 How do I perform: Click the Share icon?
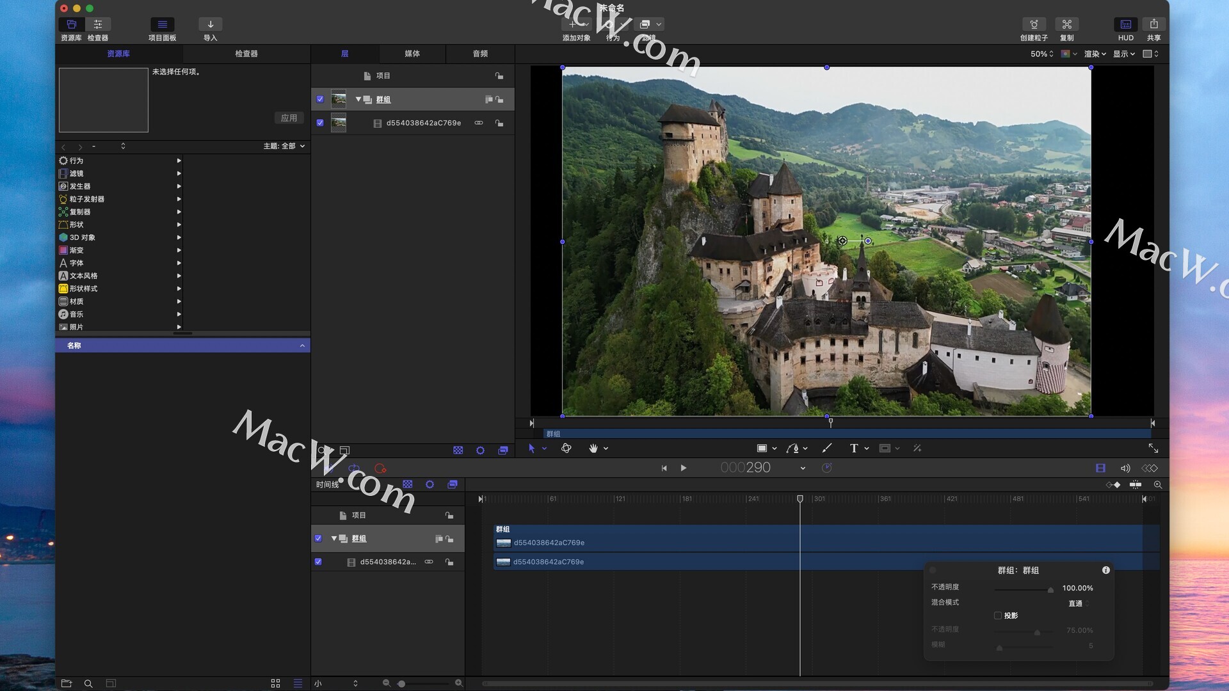1153,24
